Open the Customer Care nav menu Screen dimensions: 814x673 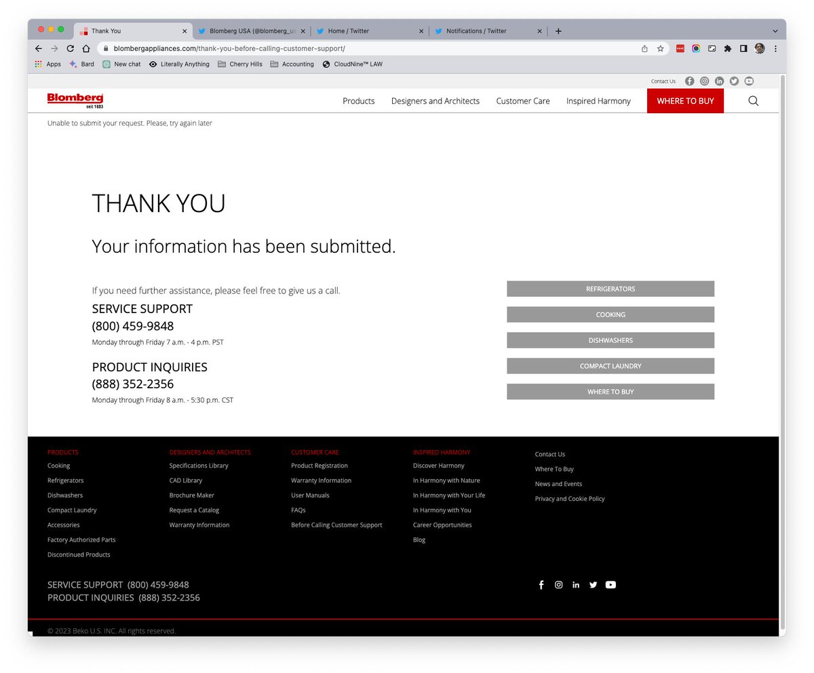pos(523,101)
